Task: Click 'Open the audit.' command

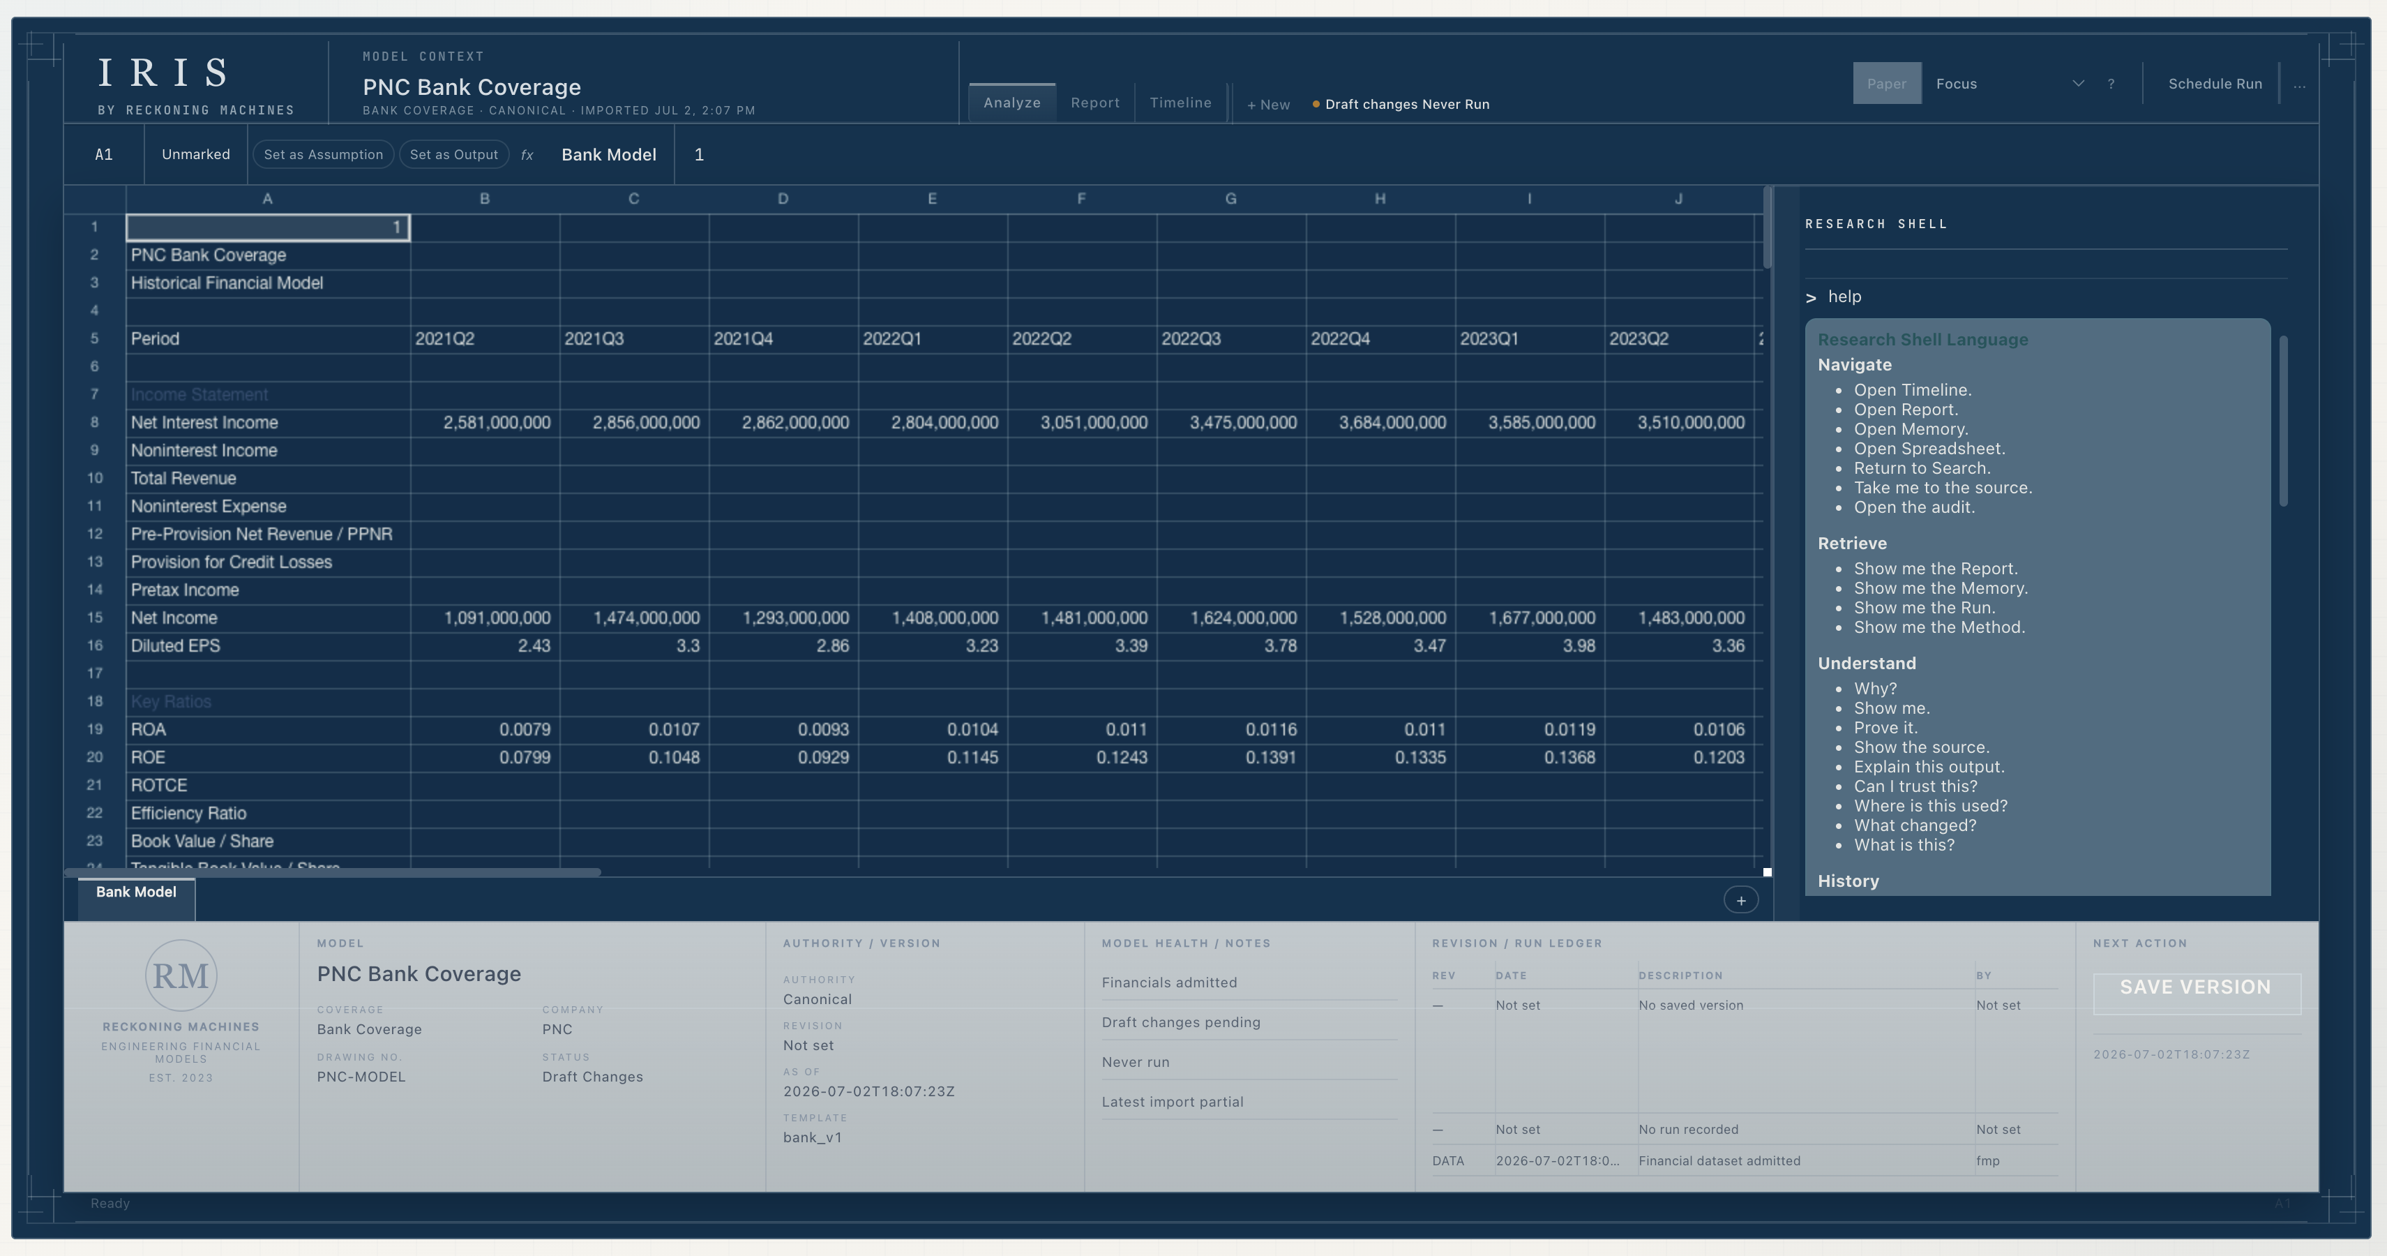Action: [x=1913, y=507]
